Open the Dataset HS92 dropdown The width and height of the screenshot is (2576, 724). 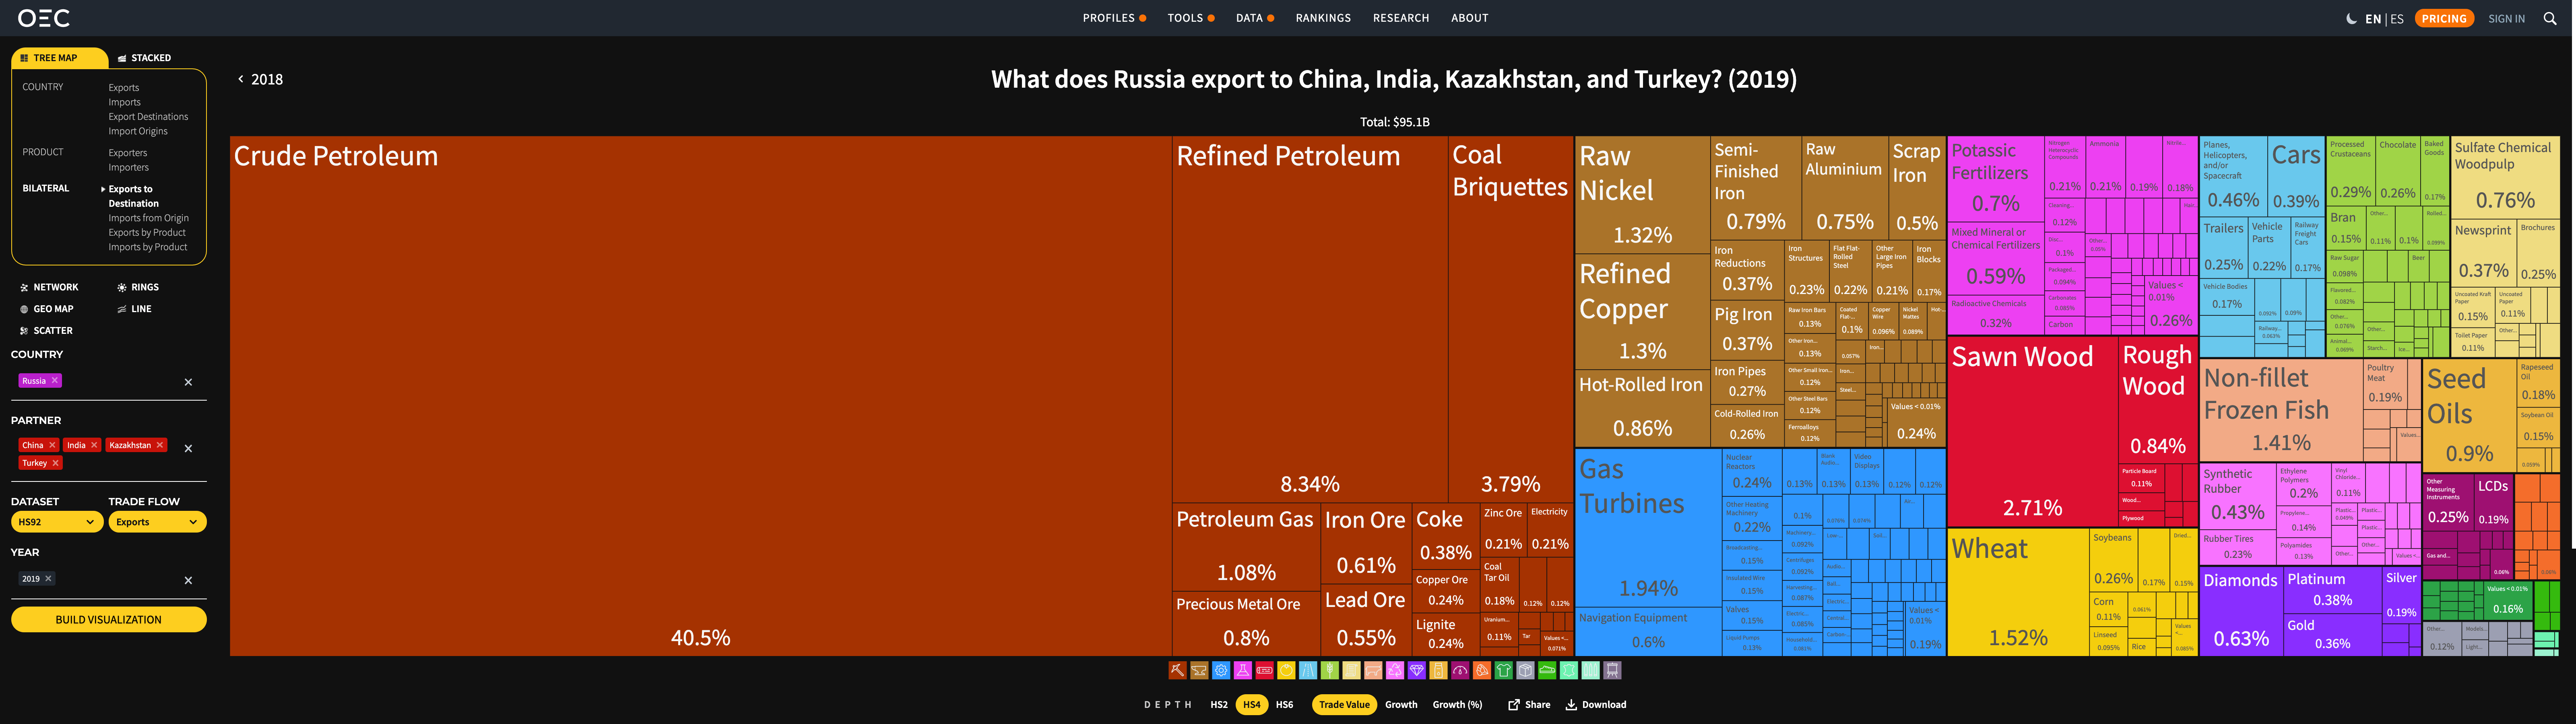coord(57,522)
